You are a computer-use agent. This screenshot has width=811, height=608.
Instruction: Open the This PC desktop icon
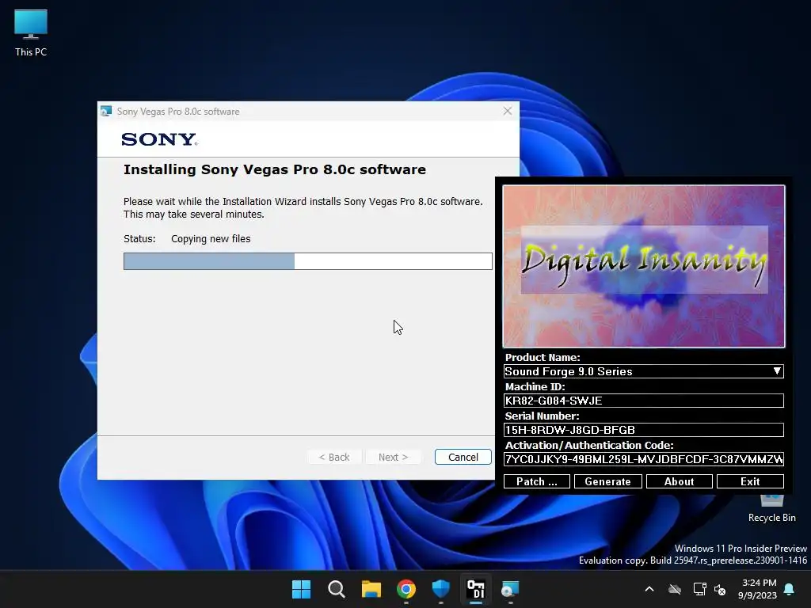click(x=31, y=33)
